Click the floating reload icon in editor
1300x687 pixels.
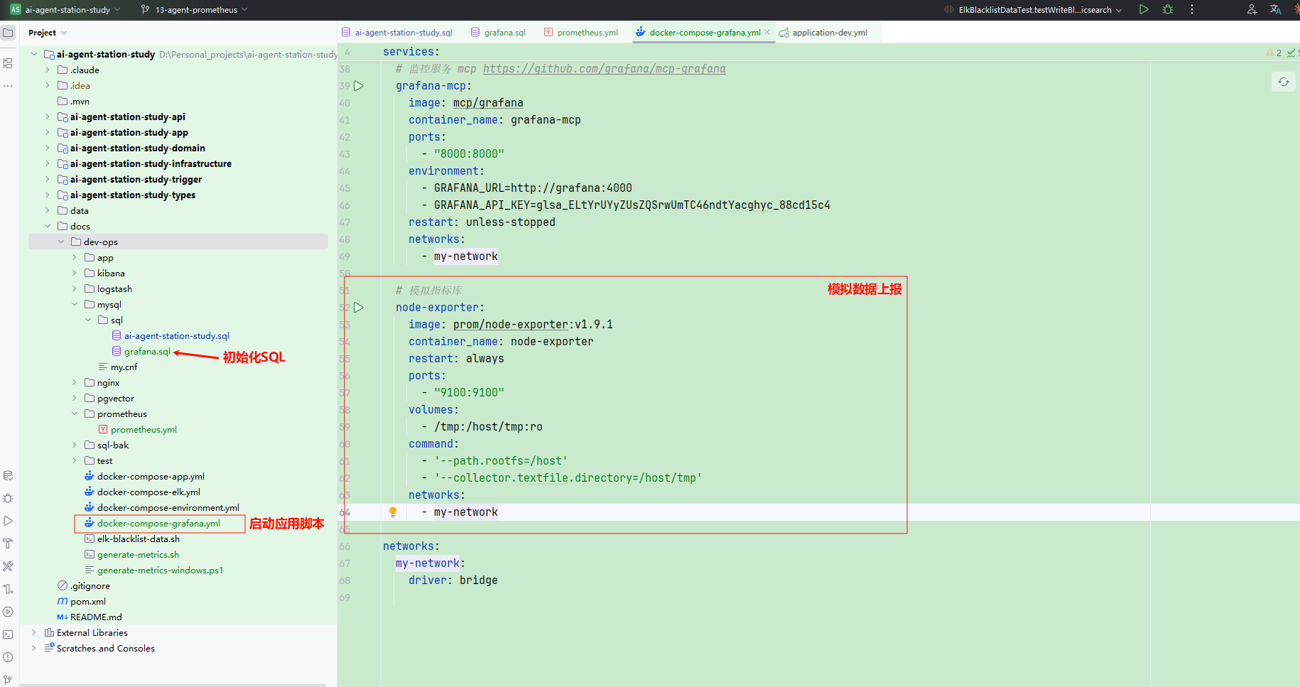1284,82
